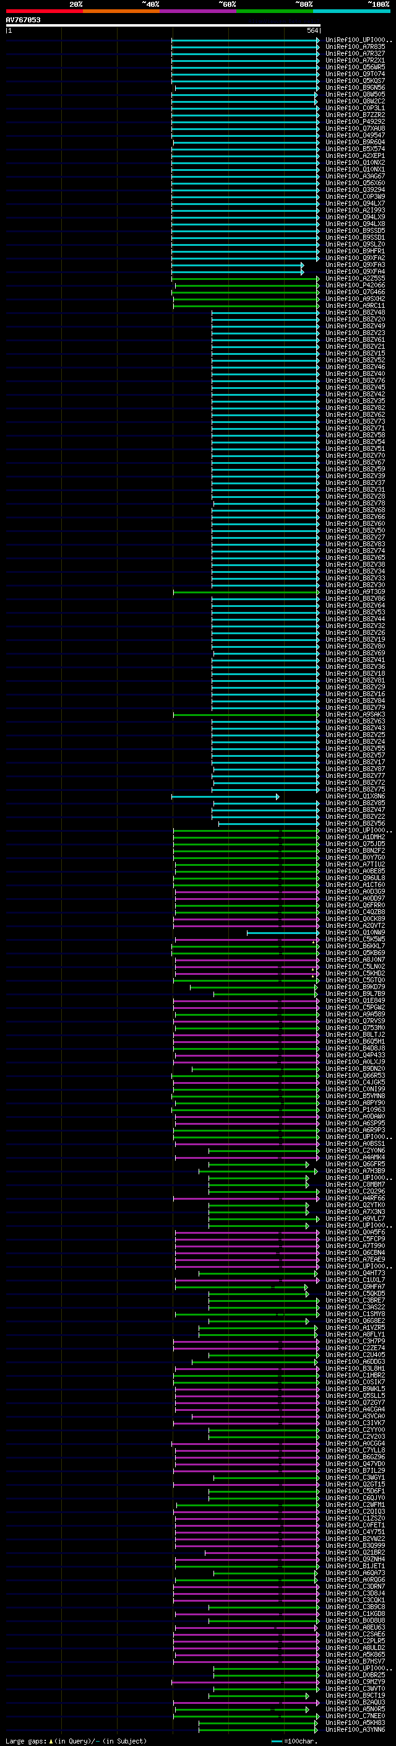Click the UniRef100_A2XEP1 label
Image resolution: width=396 pixels, height=1746 pixels.
click(355, 156)
